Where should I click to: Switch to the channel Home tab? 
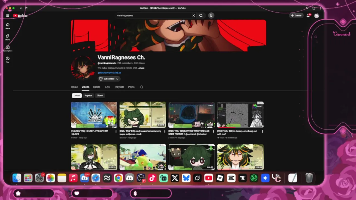pyautogui.click(x=74, y=87)
